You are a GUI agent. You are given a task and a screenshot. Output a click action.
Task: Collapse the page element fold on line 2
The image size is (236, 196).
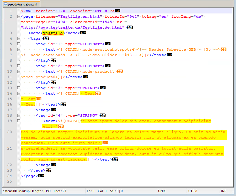pos(18,16)
